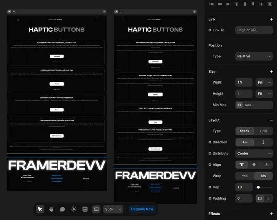Set Wrap to Yes

(245, 176)
